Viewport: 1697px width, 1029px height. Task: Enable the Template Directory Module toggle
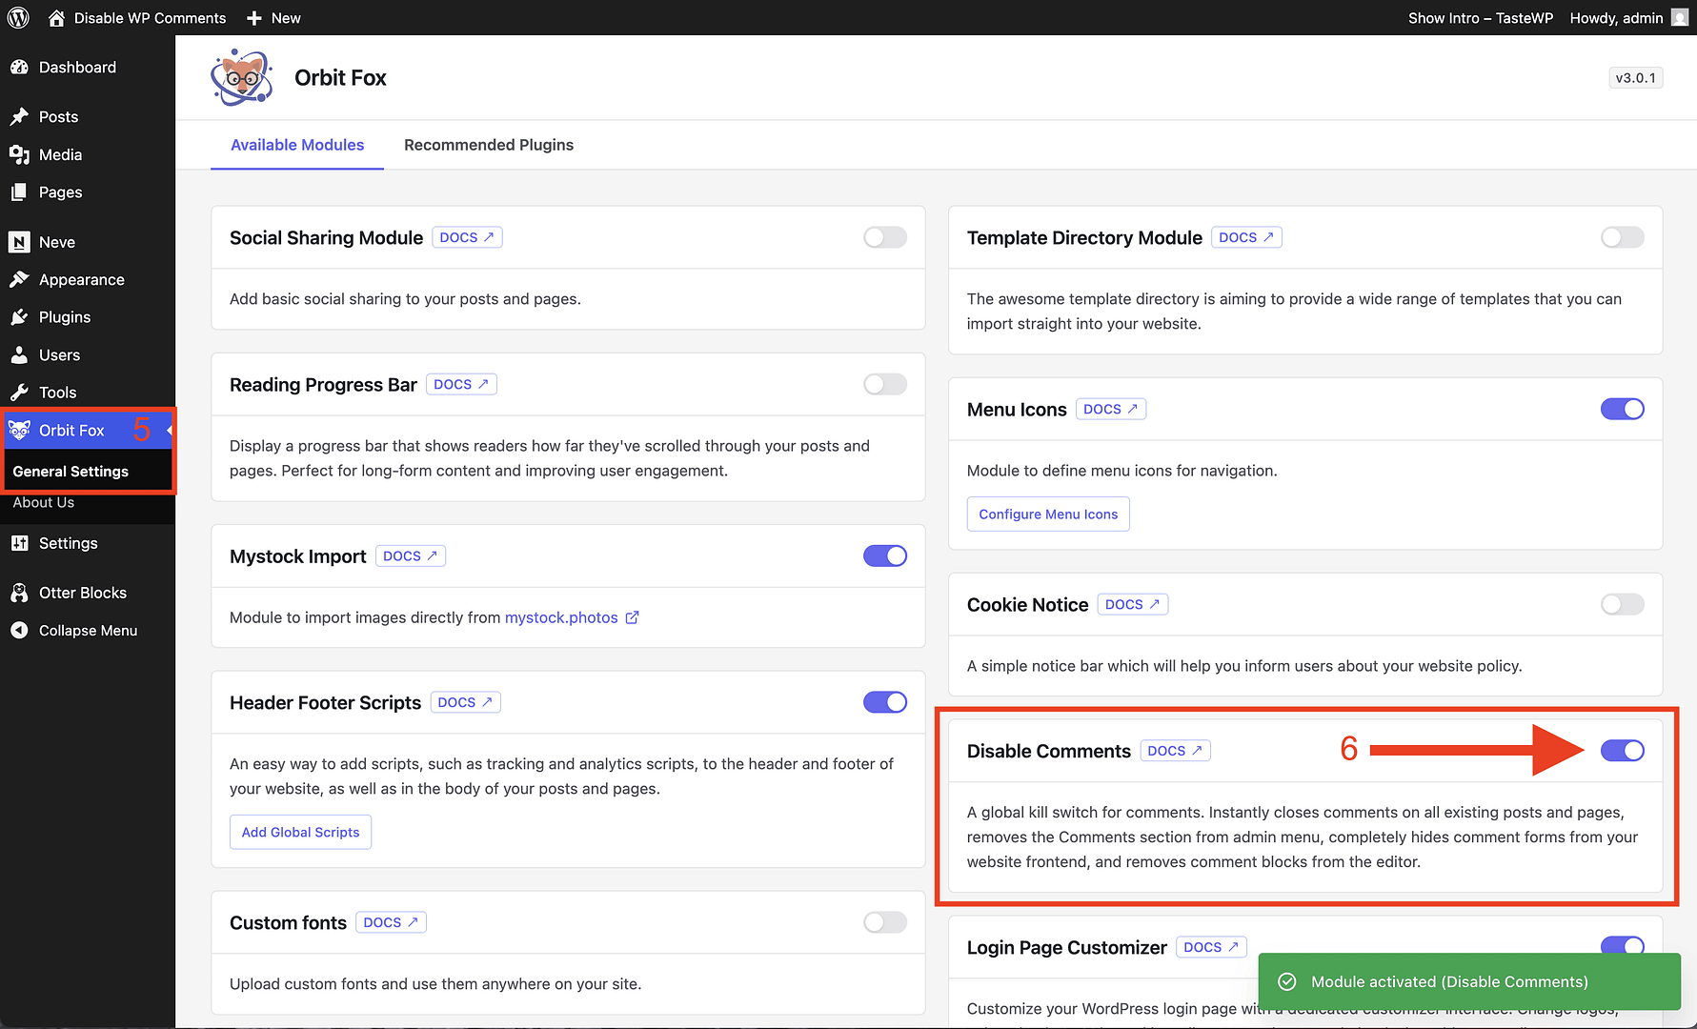pyautogui.click(x=1623, y=237)
